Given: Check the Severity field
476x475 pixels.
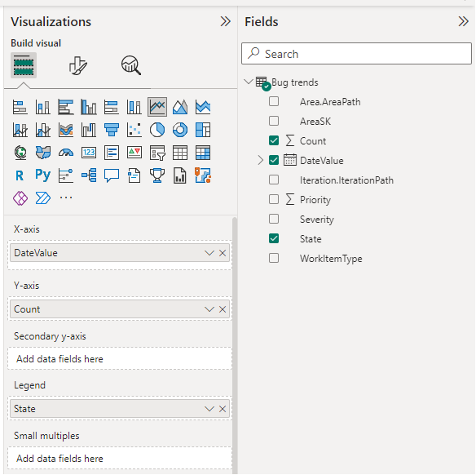Looking at the screenshot, I should (x=274, y=219).
